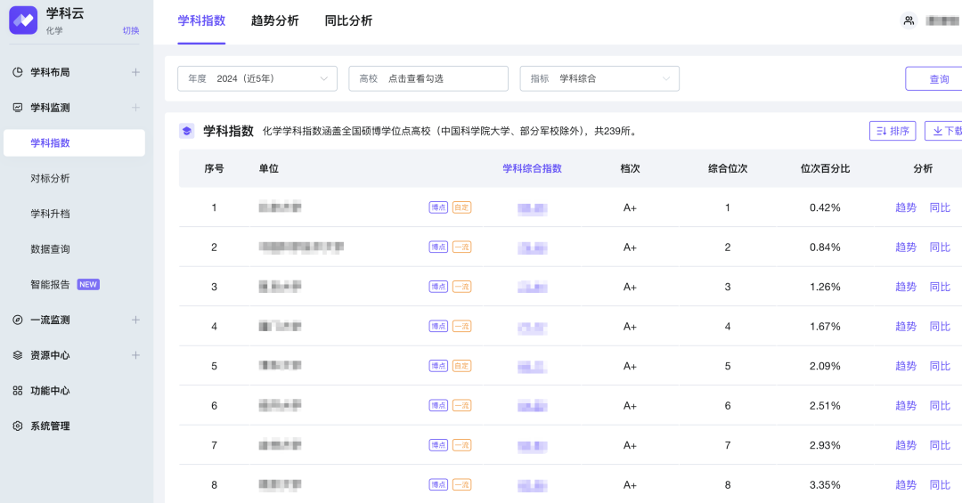Click the 查询 button

[x=933, y=78]
